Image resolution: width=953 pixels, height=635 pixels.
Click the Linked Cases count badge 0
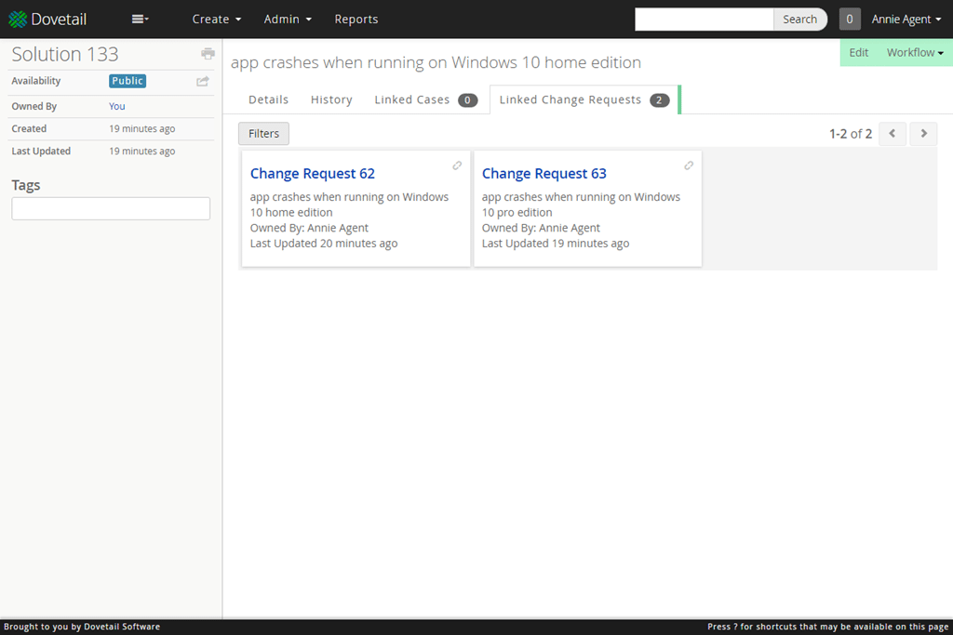click(467, 100)
